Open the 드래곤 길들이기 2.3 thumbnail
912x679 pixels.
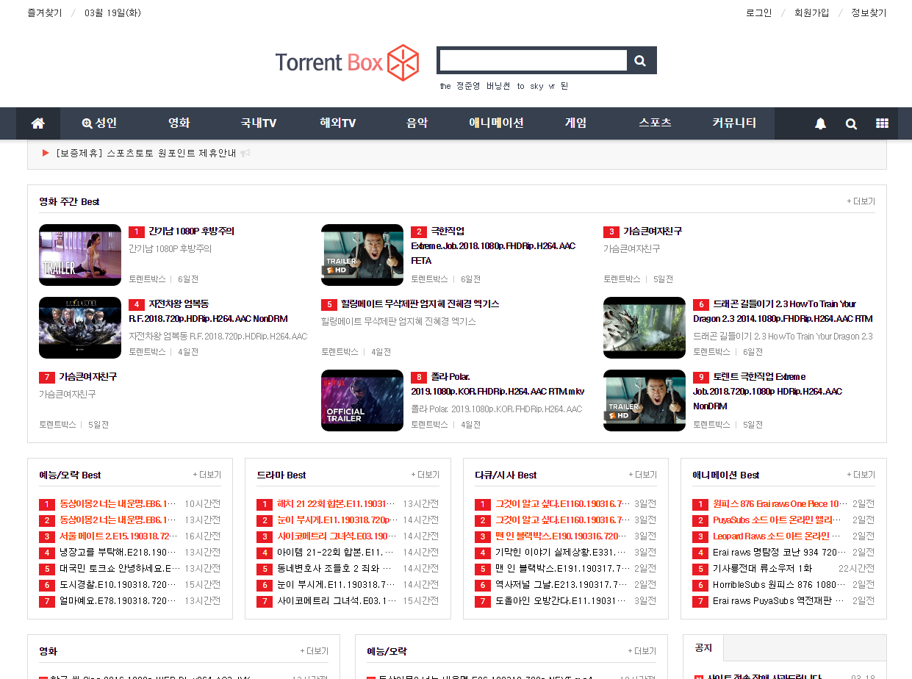click(x=644, y=328)
